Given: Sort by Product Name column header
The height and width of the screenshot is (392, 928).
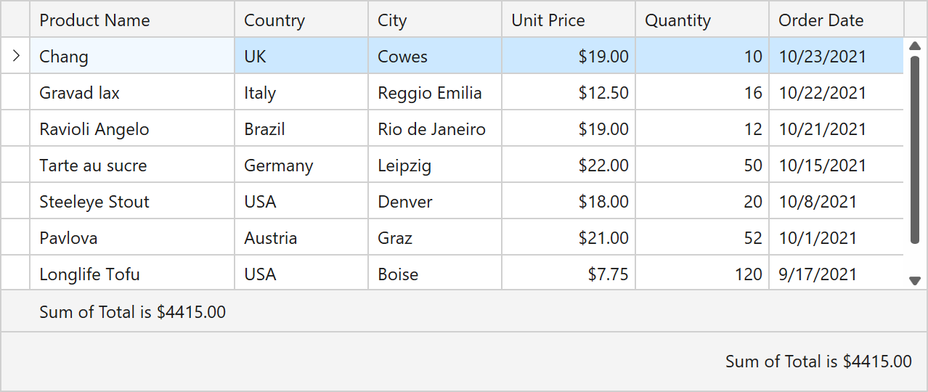Looking at the screenshot, I should click(x=132, y=20).
